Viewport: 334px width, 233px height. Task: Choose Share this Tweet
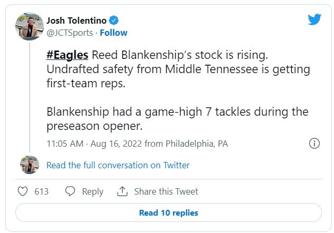[166, 191]
